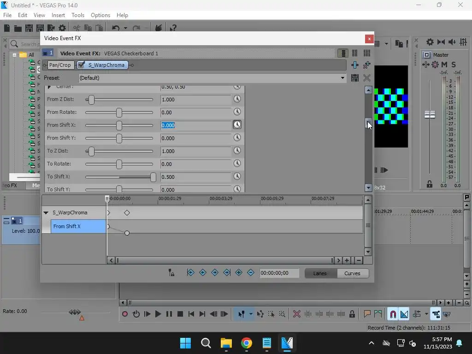This screenshot has width=472, height=354.
Task: Select the Envelope Edit tool
Action: tap(260, 314)
